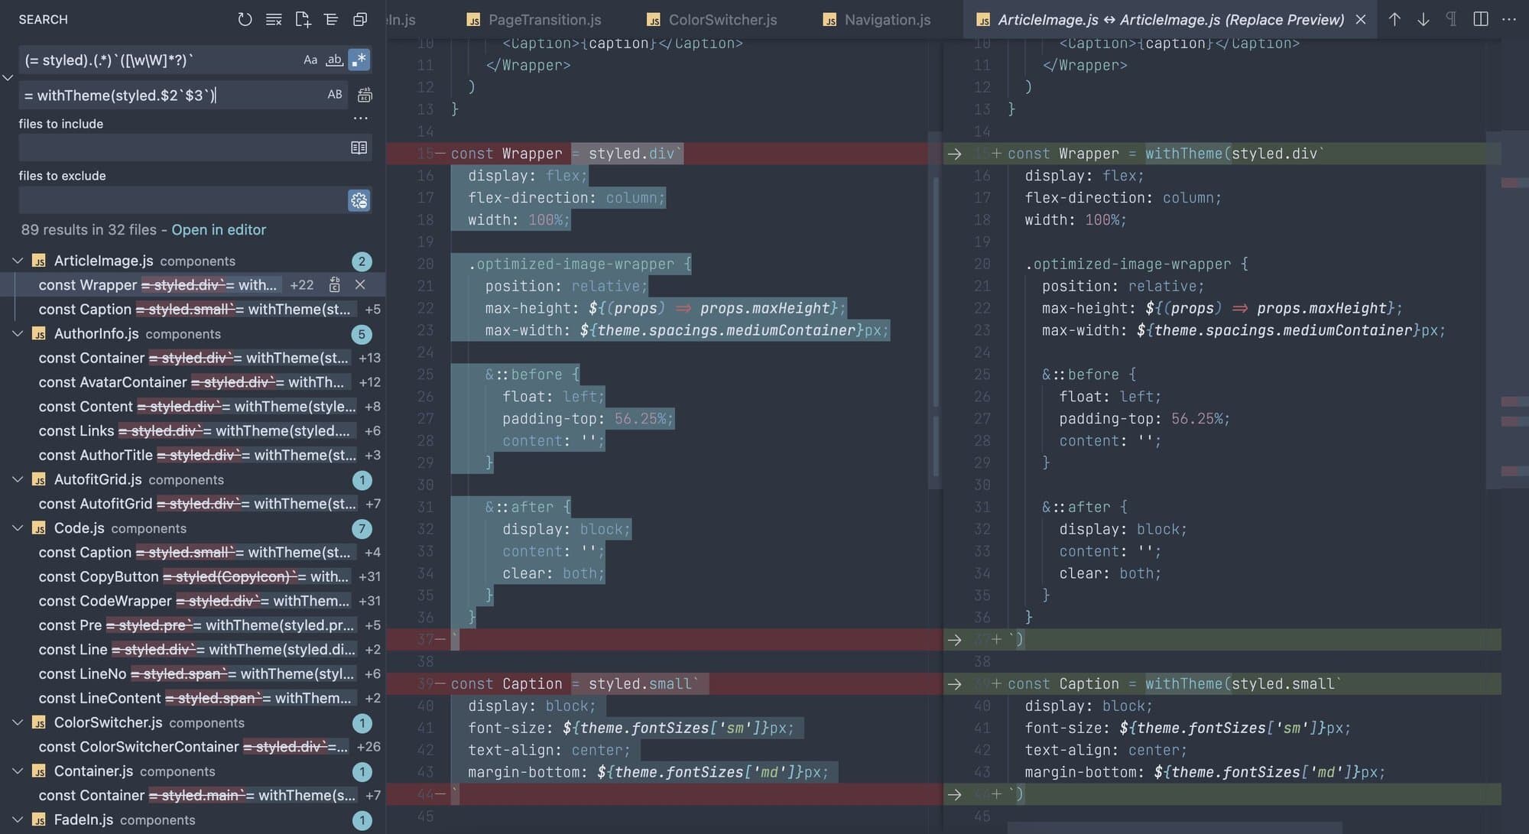Click the diff overview ruler

point(1514,436)
